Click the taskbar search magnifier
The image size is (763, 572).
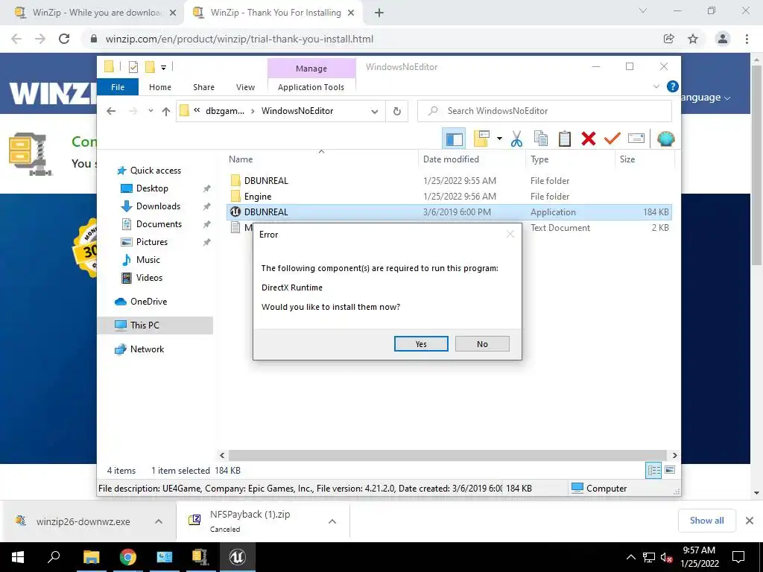54,557
